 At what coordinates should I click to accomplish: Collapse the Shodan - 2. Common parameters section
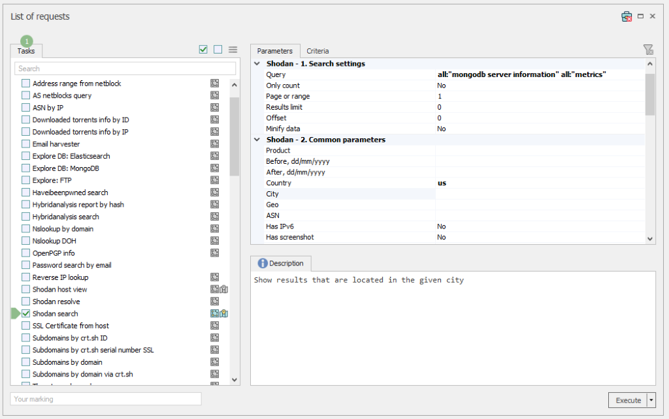(x=257, y=140)
